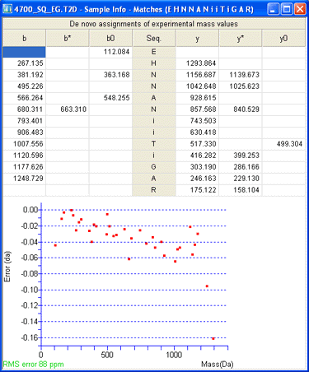Screen dimensions: 309x372
Task: Click the data point near -0.10 error
Action: [207, 286]
